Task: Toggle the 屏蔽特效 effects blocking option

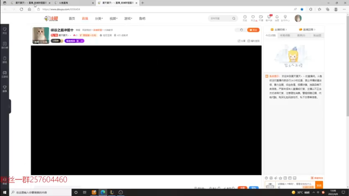Action: point(317,178)
